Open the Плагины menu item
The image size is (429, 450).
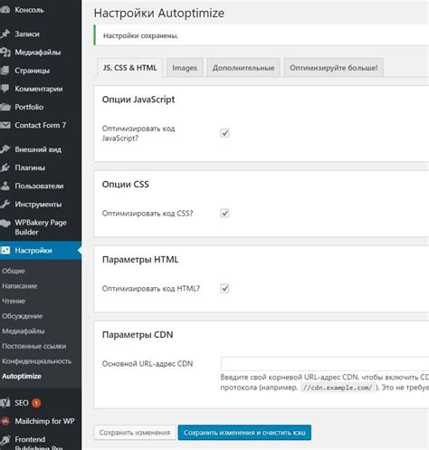click(x=41, y=168)
